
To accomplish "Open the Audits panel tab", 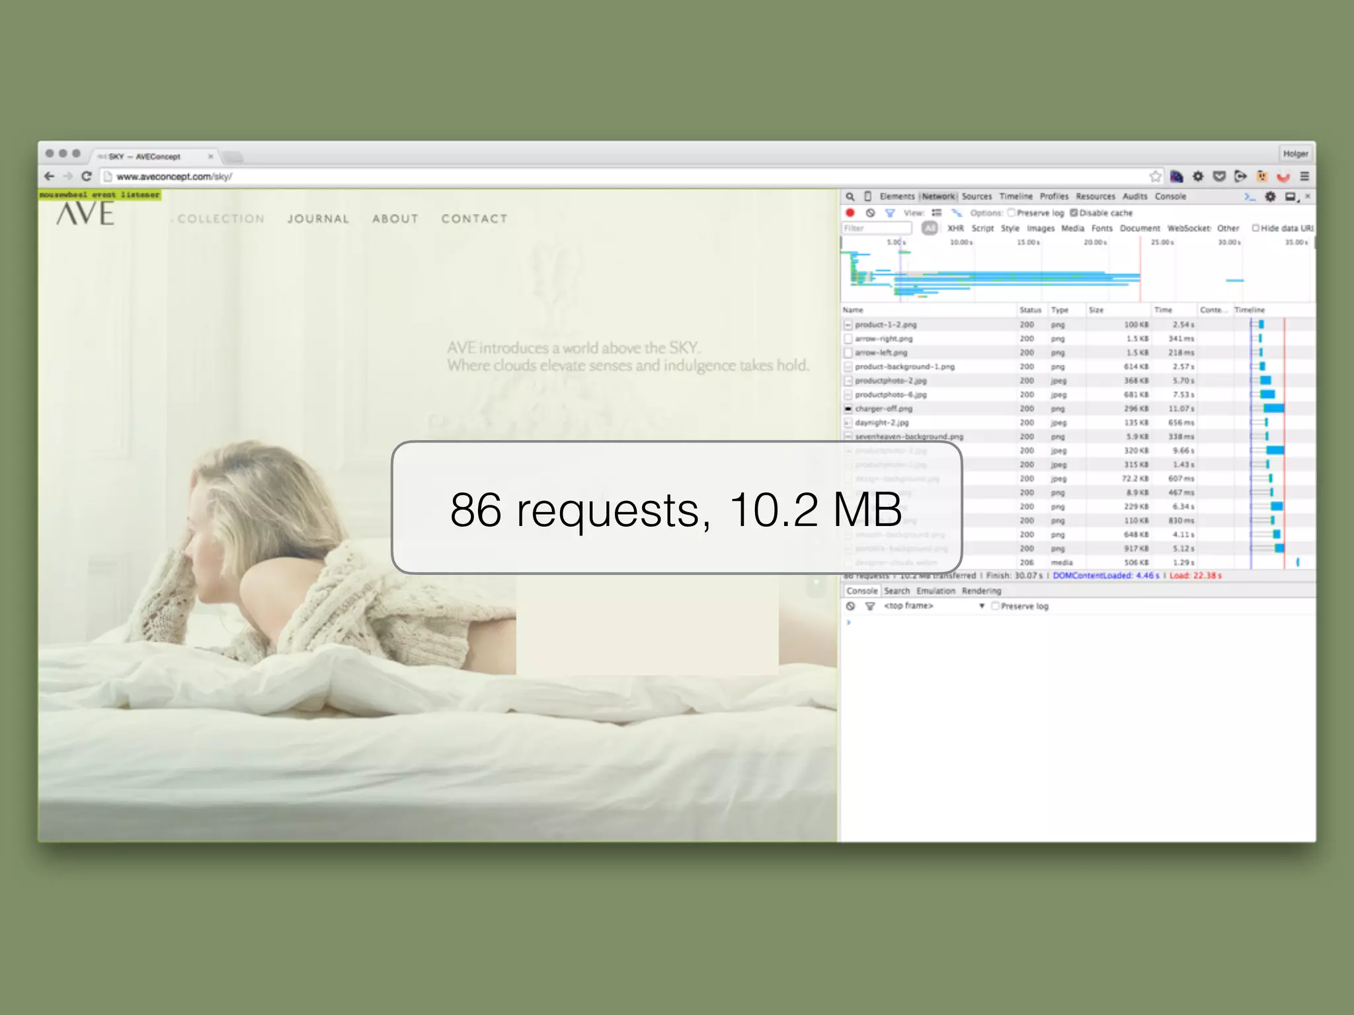I will click(1135, 196).
